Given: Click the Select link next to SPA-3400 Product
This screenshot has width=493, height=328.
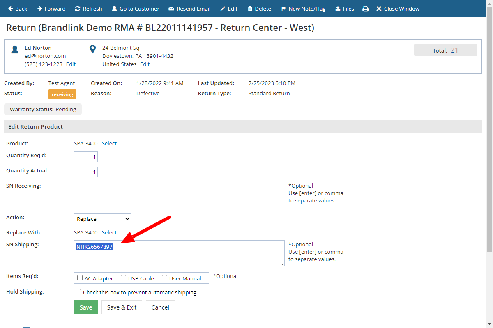Looking at the screenshot, I should point(109,143).
